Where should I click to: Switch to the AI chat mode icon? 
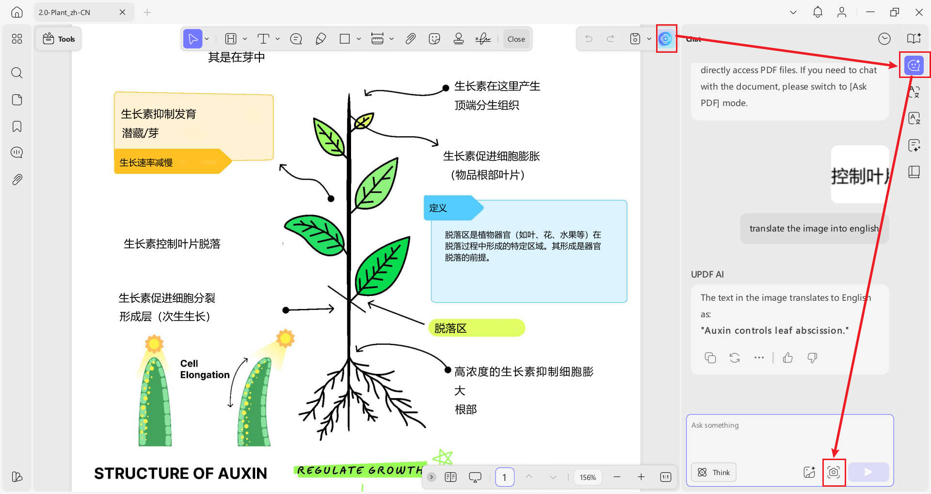point(914,65)
